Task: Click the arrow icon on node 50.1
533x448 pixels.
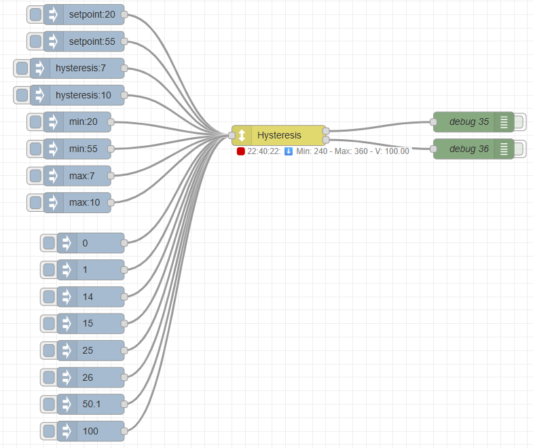Action: pyautogui.click(x=67, y=404)
